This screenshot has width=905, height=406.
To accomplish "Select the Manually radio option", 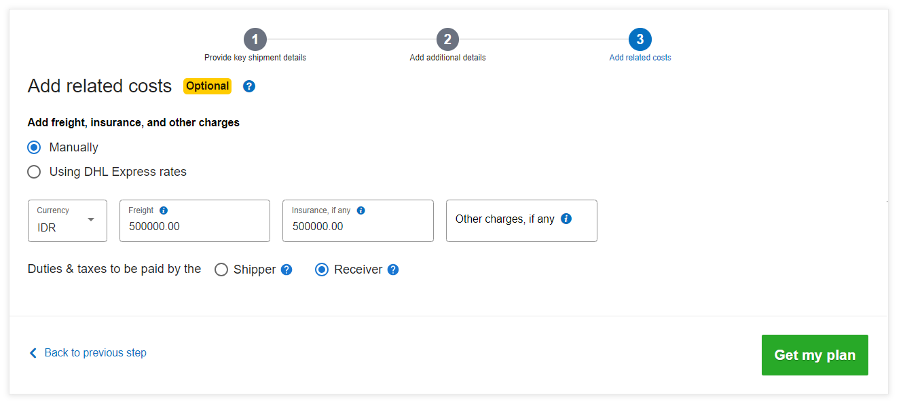I will pos(34,147).
